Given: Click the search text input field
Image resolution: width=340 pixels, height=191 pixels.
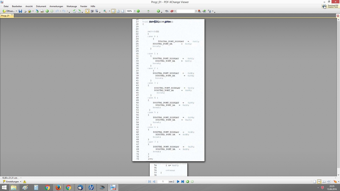Looking at the screenshot, I should tap(186, 11).
